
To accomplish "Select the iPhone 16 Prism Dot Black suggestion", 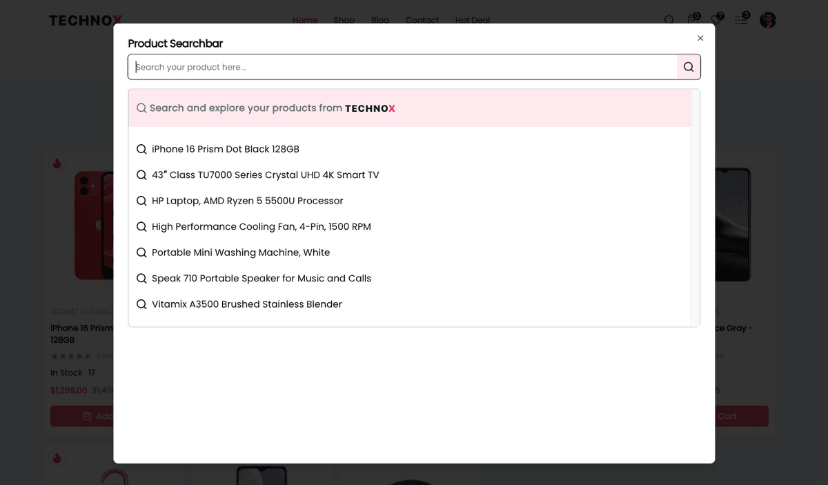I will coord(225,149).
